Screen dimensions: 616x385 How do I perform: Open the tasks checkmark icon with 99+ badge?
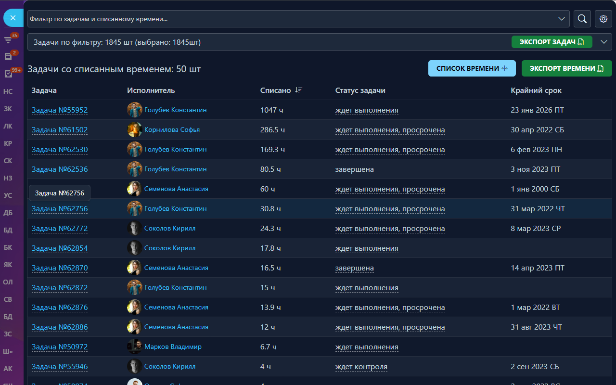pos(8,74)
